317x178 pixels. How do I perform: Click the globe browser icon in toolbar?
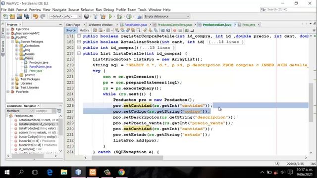pos(87,16)
